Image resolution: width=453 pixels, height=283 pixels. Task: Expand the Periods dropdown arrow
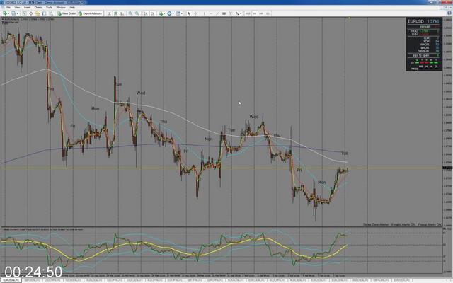coord(173,13)
